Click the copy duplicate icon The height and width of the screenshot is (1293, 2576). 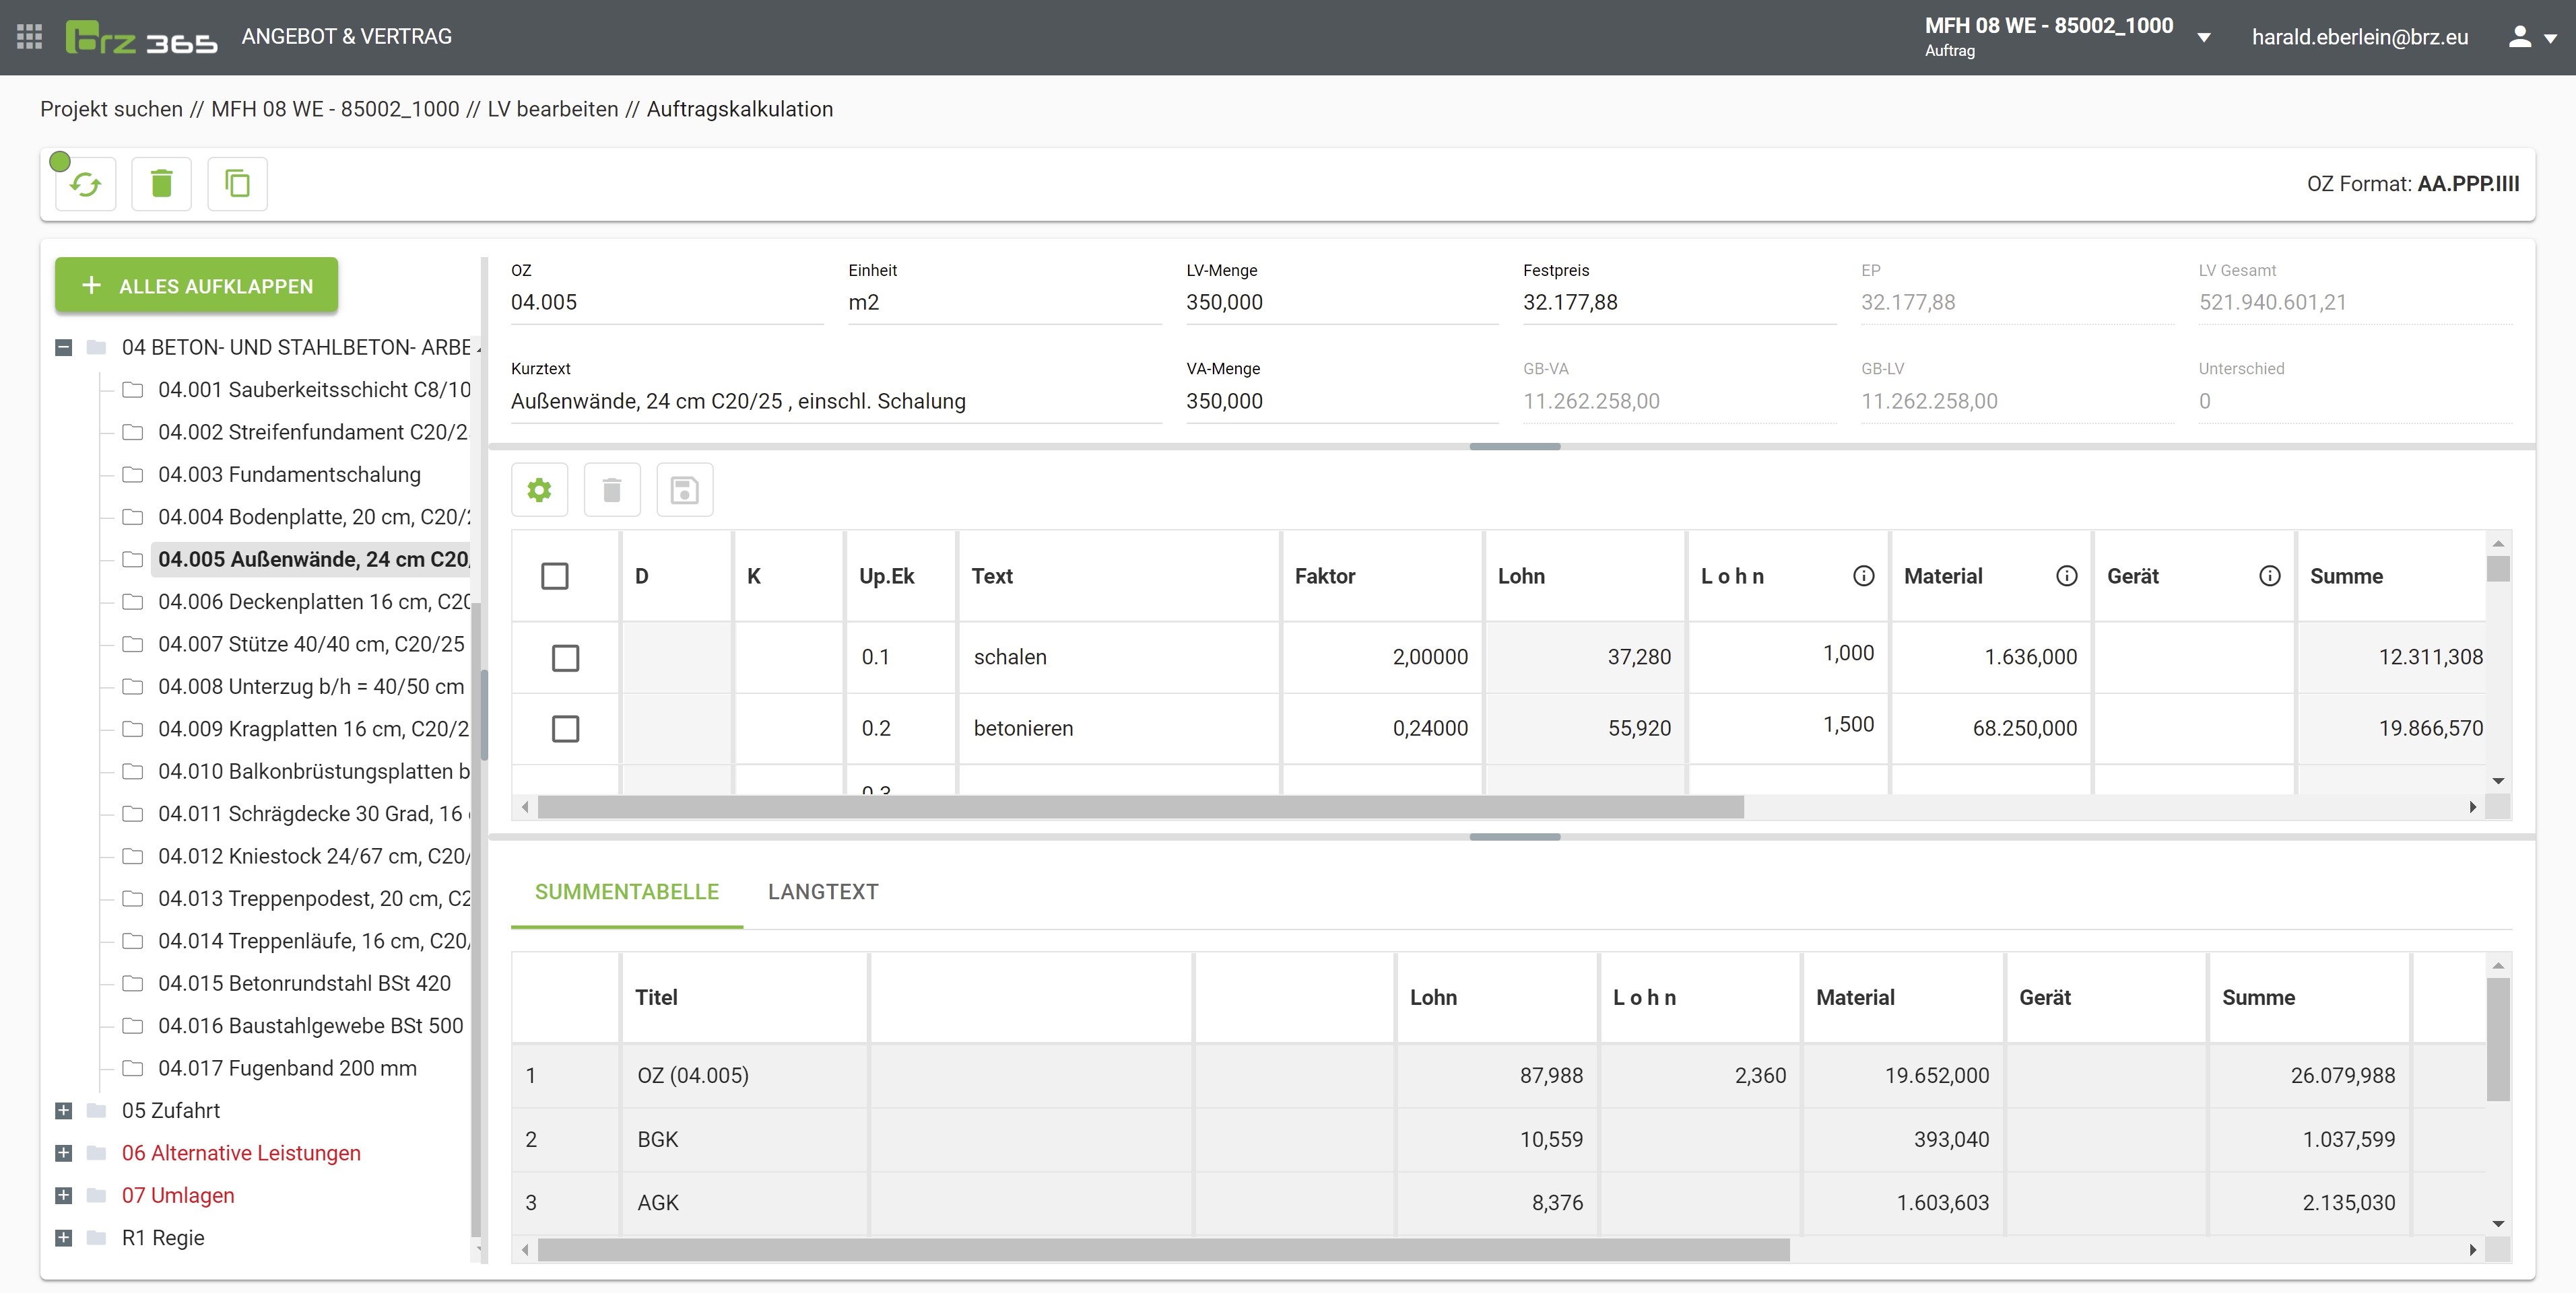coord(237,184)
